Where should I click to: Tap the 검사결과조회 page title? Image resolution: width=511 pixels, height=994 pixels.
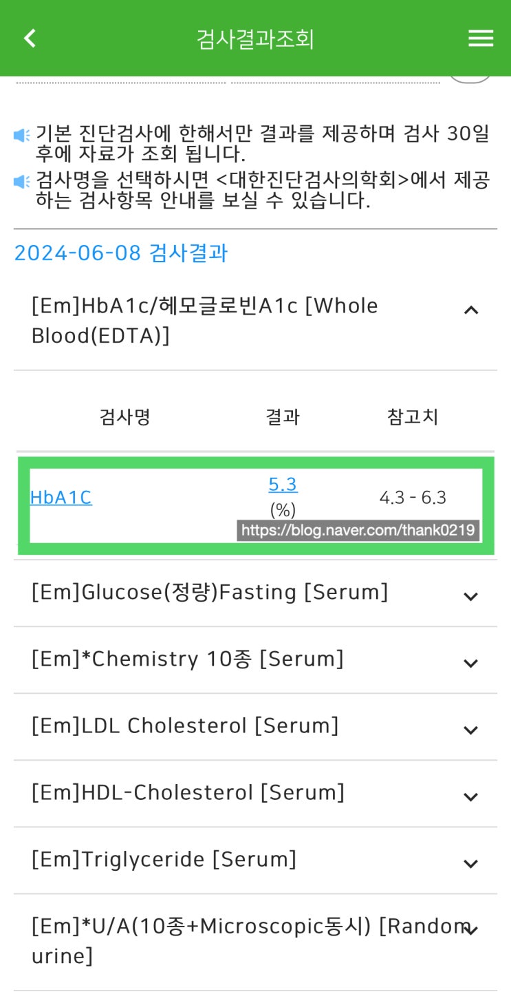click(255, 39)
